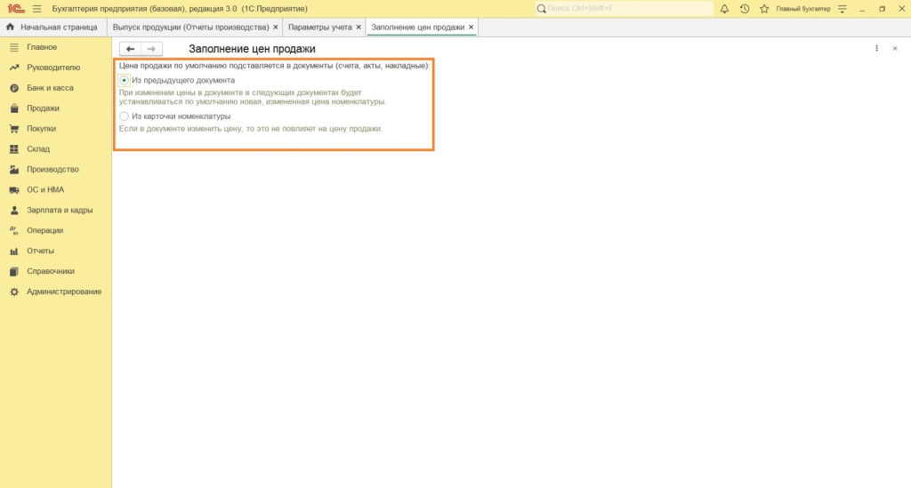This screenshot has height=488, width=911.
Task: Open the hamburger main menu
Action: 36,8
